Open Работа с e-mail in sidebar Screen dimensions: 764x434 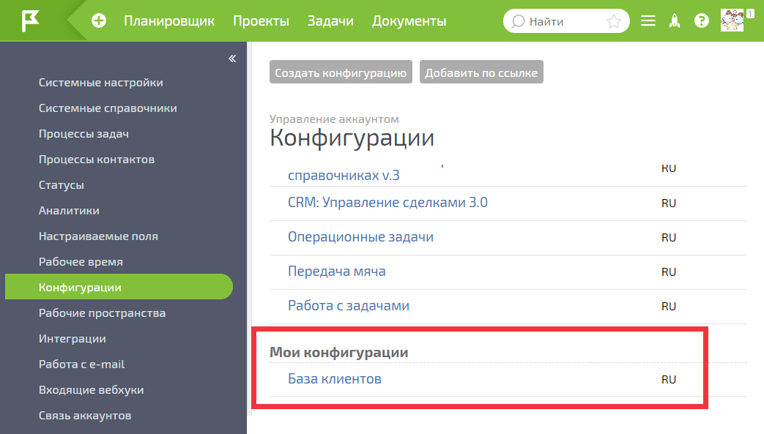pyautogui.click(x=82, y=364)
